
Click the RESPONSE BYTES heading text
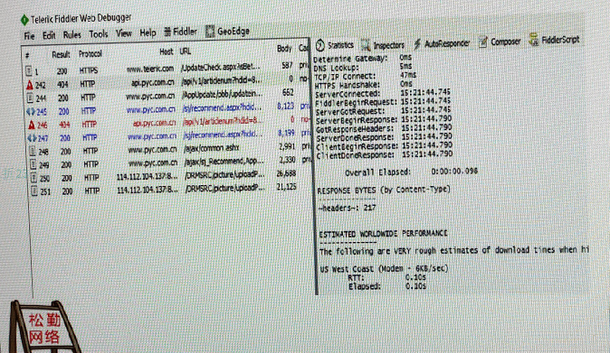coord(384,190)
